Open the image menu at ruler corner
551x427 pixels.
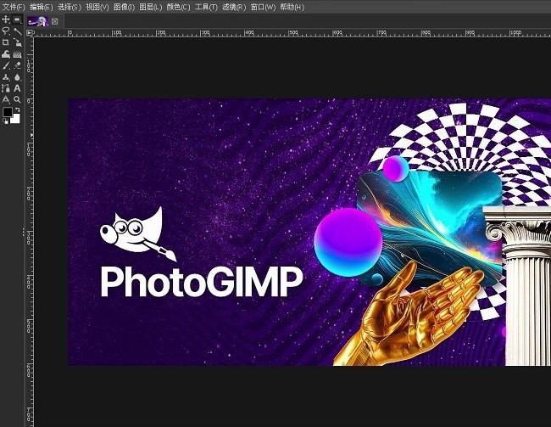tap(31, 32)
